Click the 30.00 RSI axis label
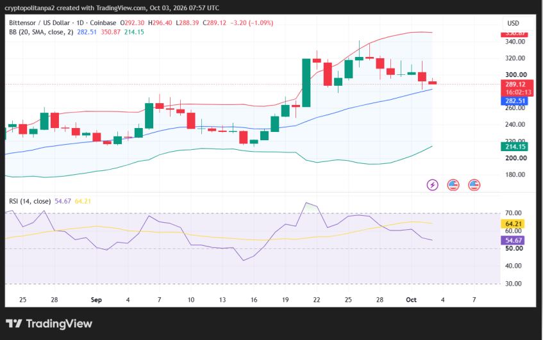The image size is (543, 340). (x=514, y=284)
